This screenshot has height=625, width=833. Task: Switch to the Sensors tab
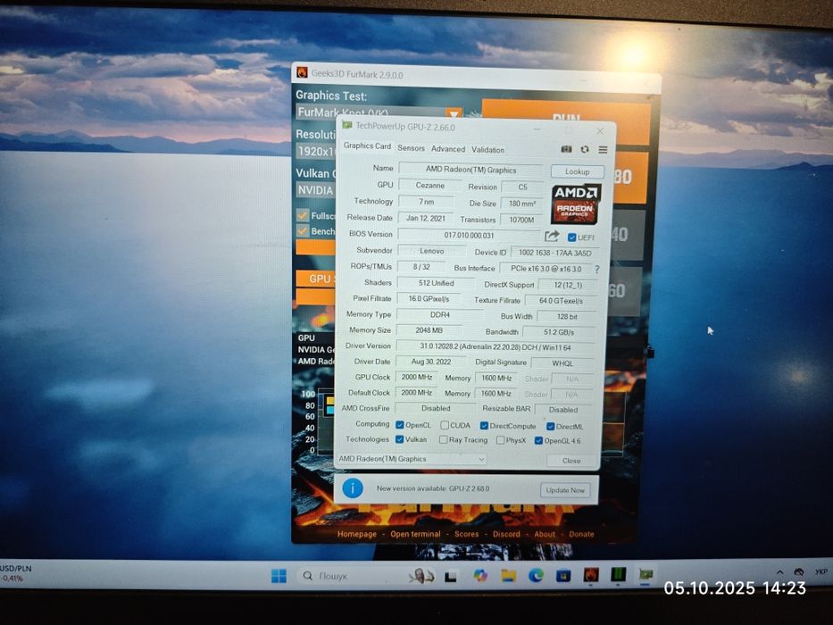click(412, 149)
